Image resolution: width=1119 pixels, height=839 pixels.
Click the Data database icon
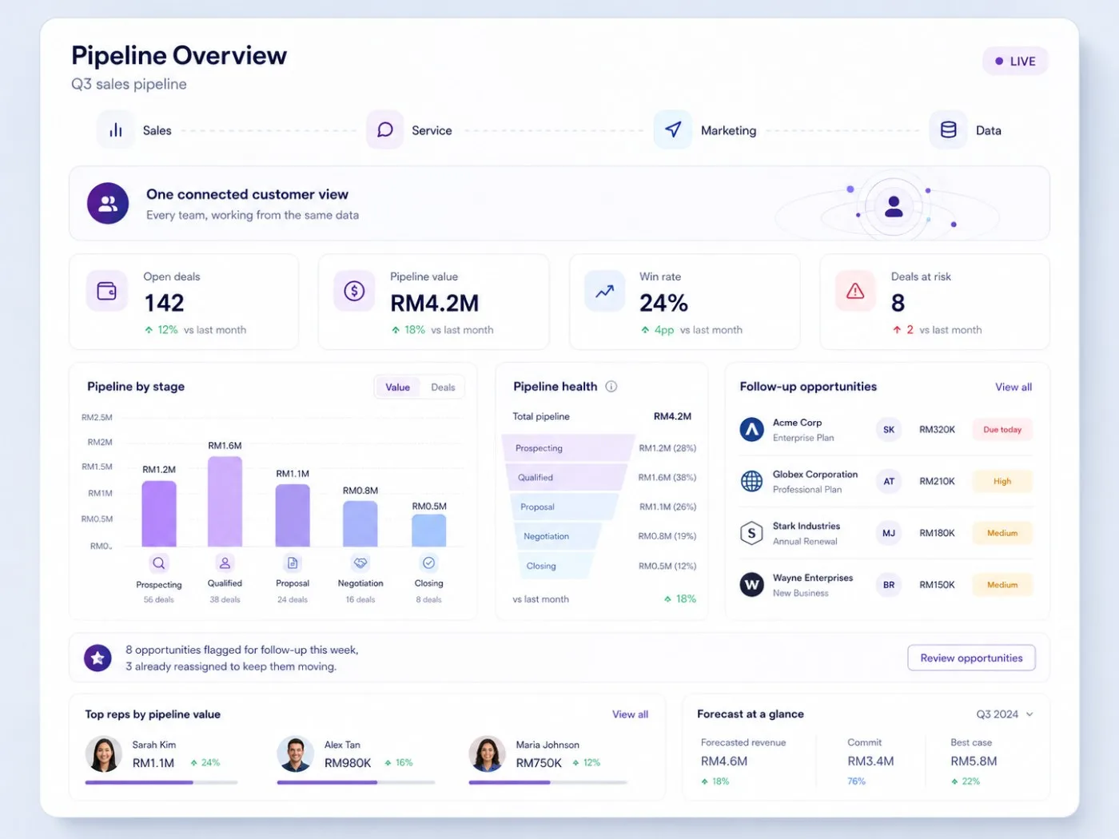948,130
